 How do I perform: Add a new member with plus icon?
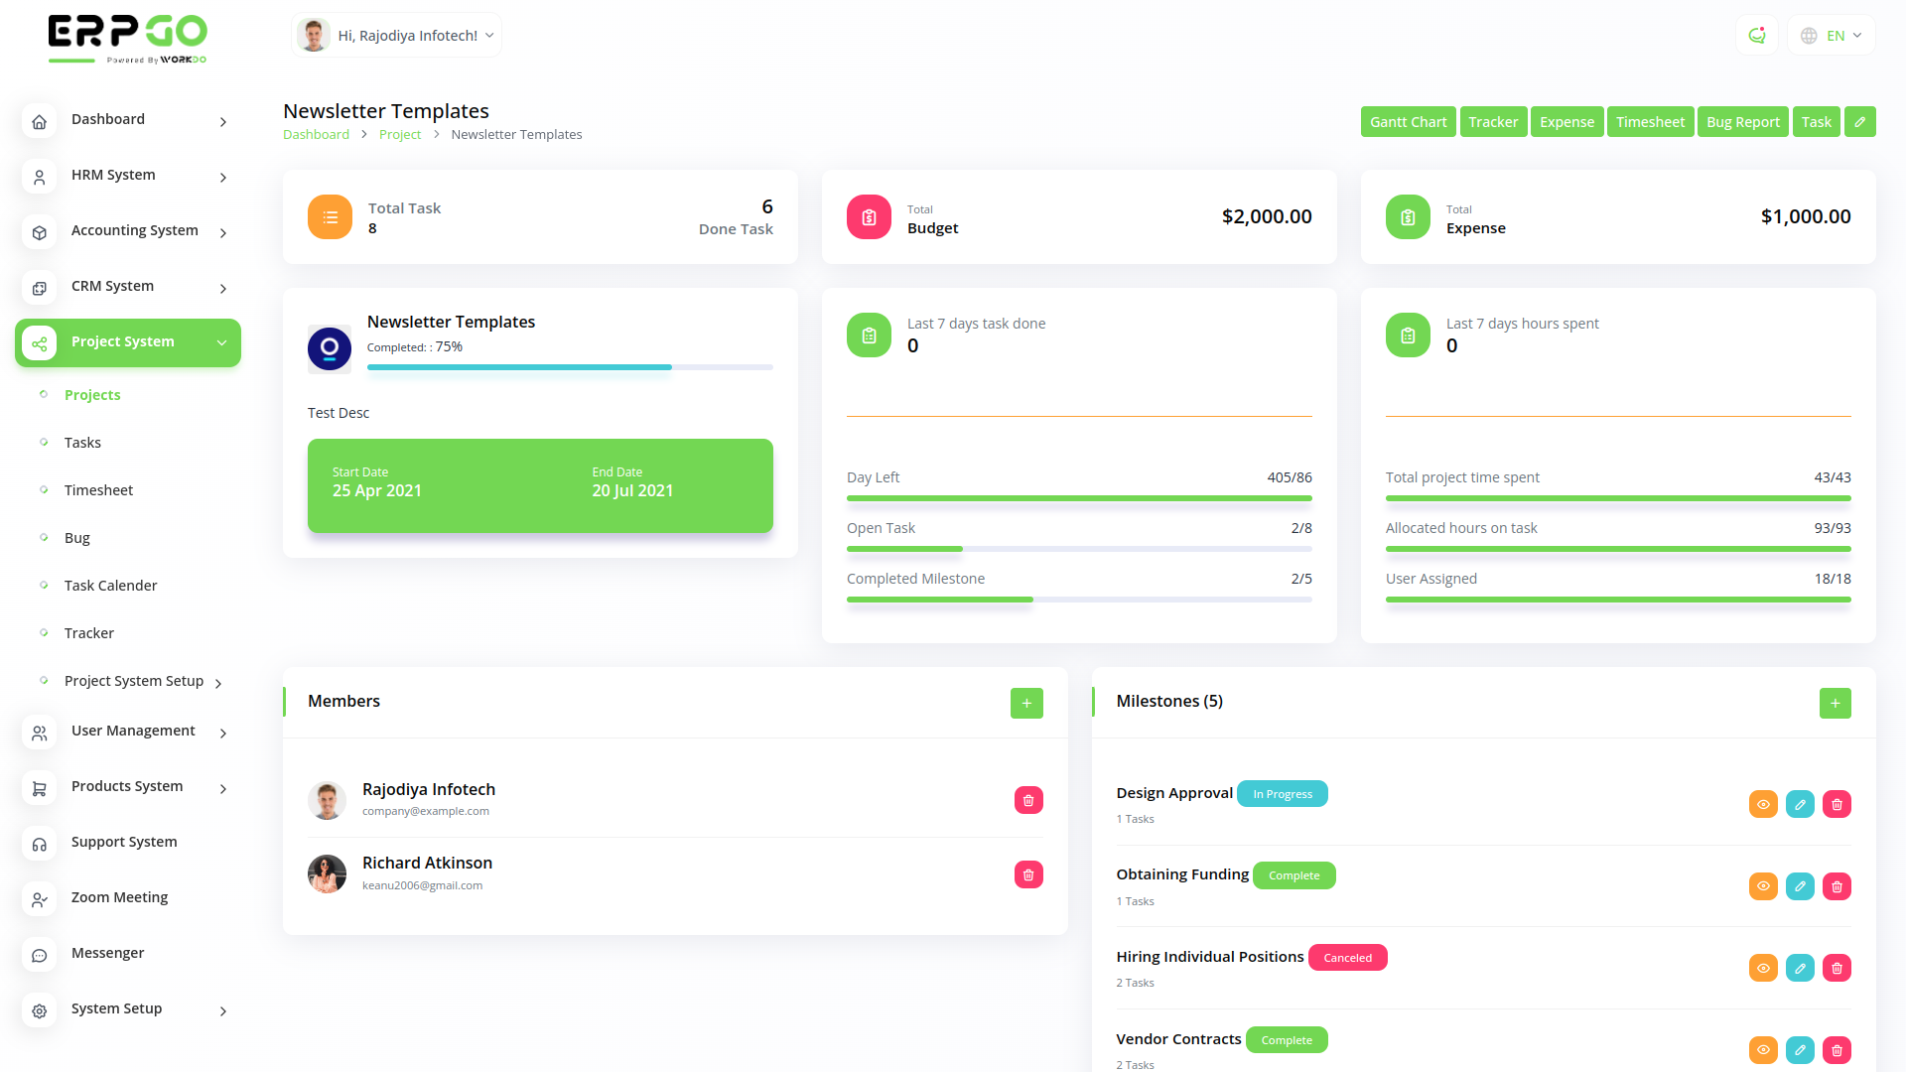1026,703
